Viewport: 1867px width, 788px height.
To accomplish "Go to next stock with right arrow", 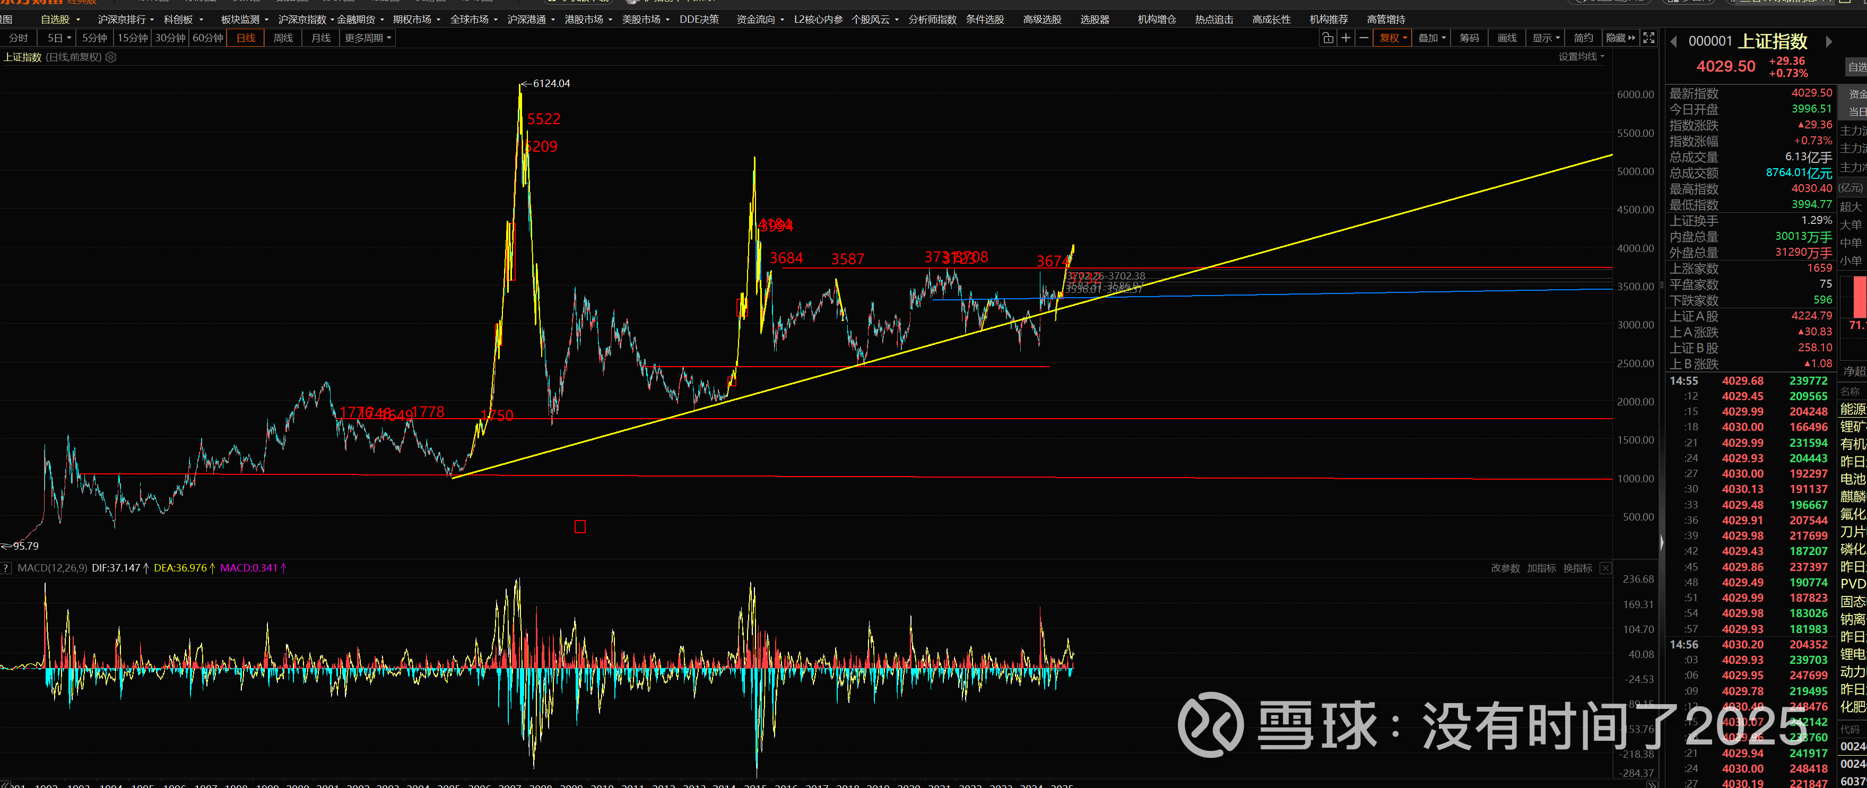I will (x=1829, y=42).
